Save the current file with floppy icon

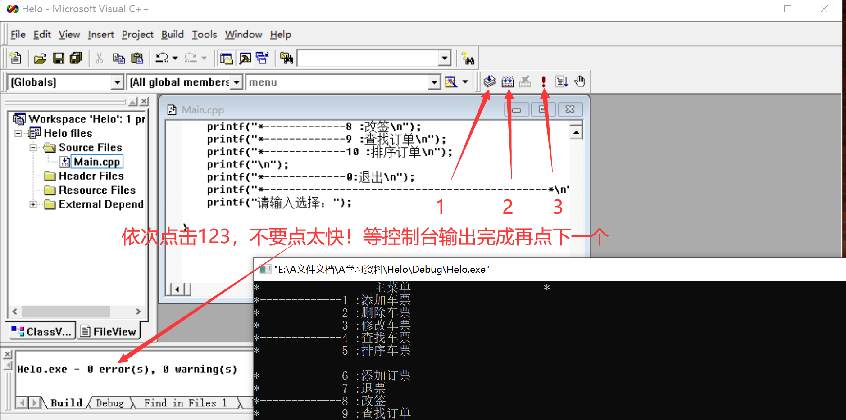tap(59, 58)
